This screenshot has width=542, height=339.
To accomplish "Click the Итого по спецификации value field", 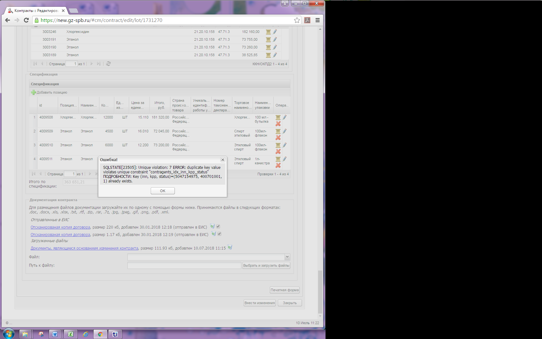I will pyautogui.click(x=81, y=182).
